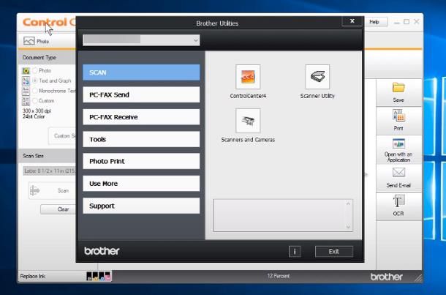This screenshot has height=295, width=446.
Task: Select the PC-FAX Send menu category
Action: coord(141,94)
